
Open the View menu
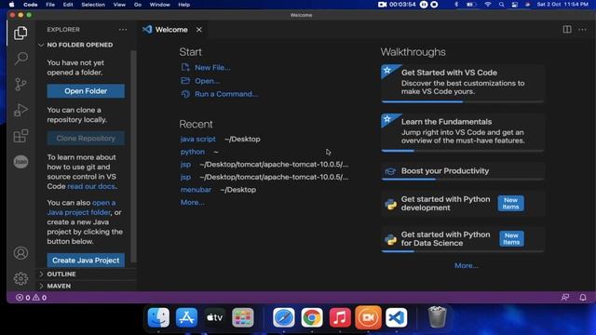pos(119,5)
